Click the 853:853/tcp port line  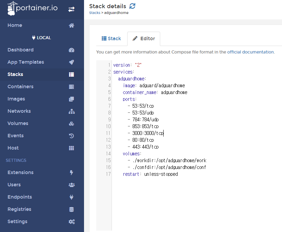[x=143, y=126]
